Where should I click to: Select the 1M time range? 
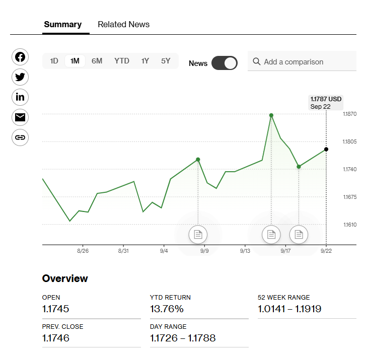click(x=75, y=61)
